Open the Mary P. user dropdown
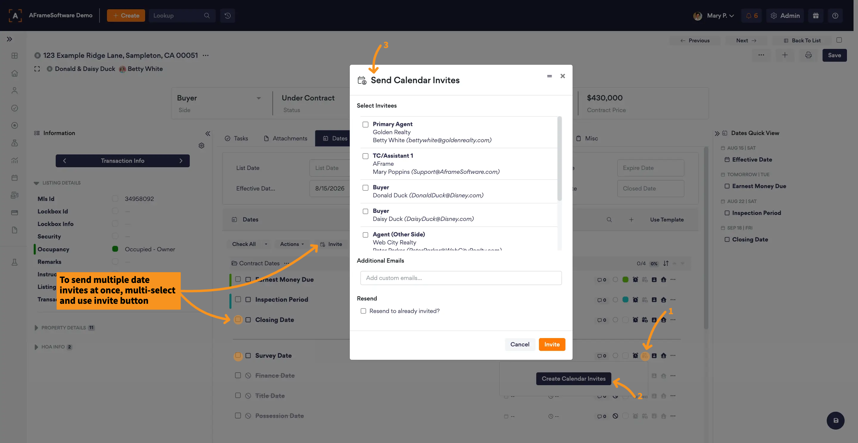 pyautogui.click(x=714, y=16)
